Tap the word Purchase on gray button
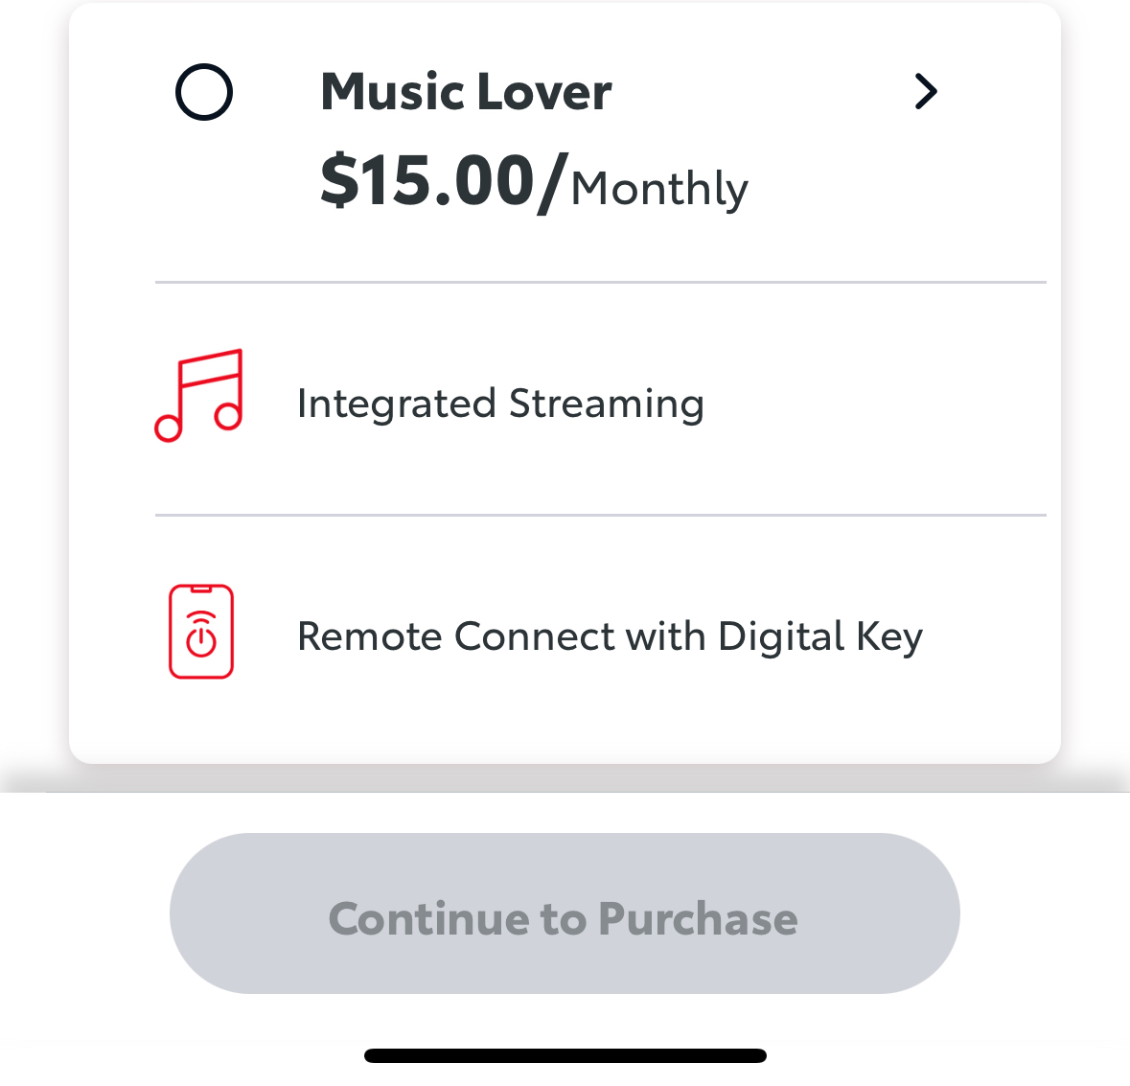Viewport: 1130px width, 1086px height. [x=698, y=919]
